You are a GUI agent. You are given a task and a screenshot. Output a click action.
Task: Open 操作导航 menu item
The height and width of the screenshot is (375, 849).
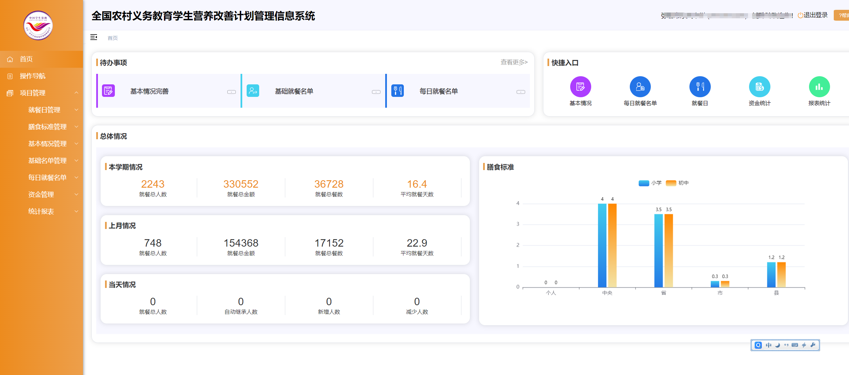[41, 76]
